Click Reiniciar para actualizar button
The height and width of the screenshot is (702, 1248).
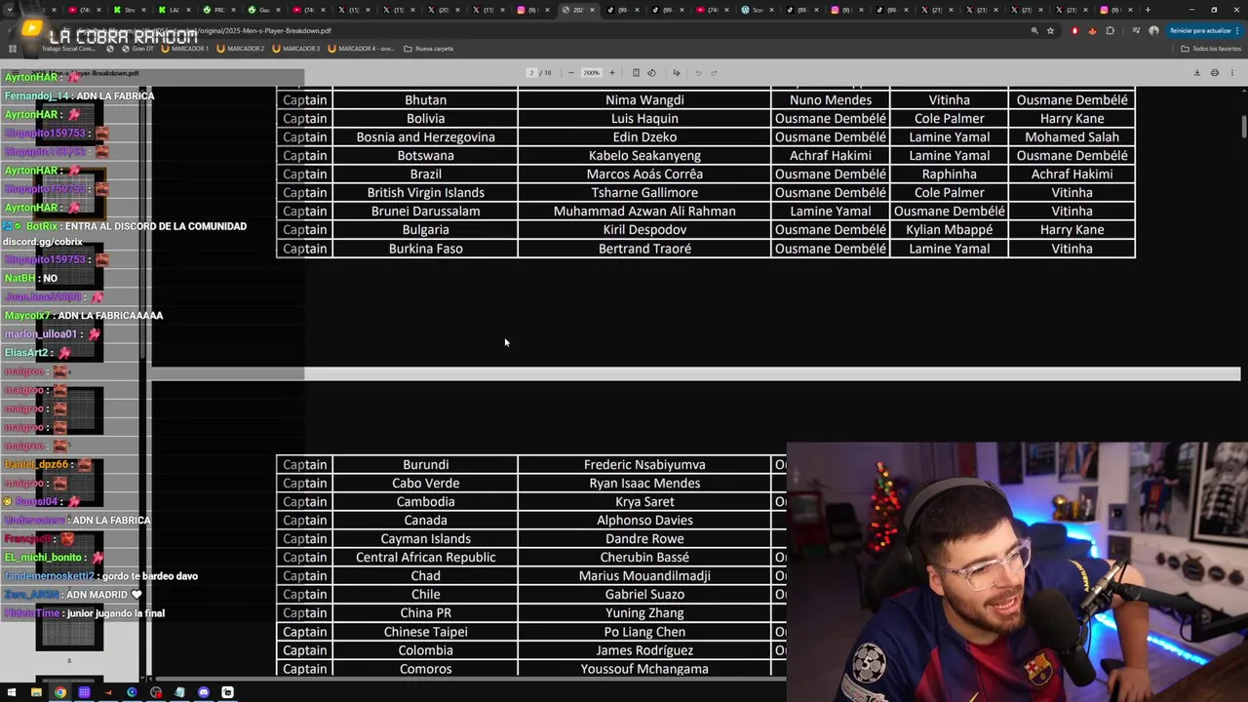1201,31
